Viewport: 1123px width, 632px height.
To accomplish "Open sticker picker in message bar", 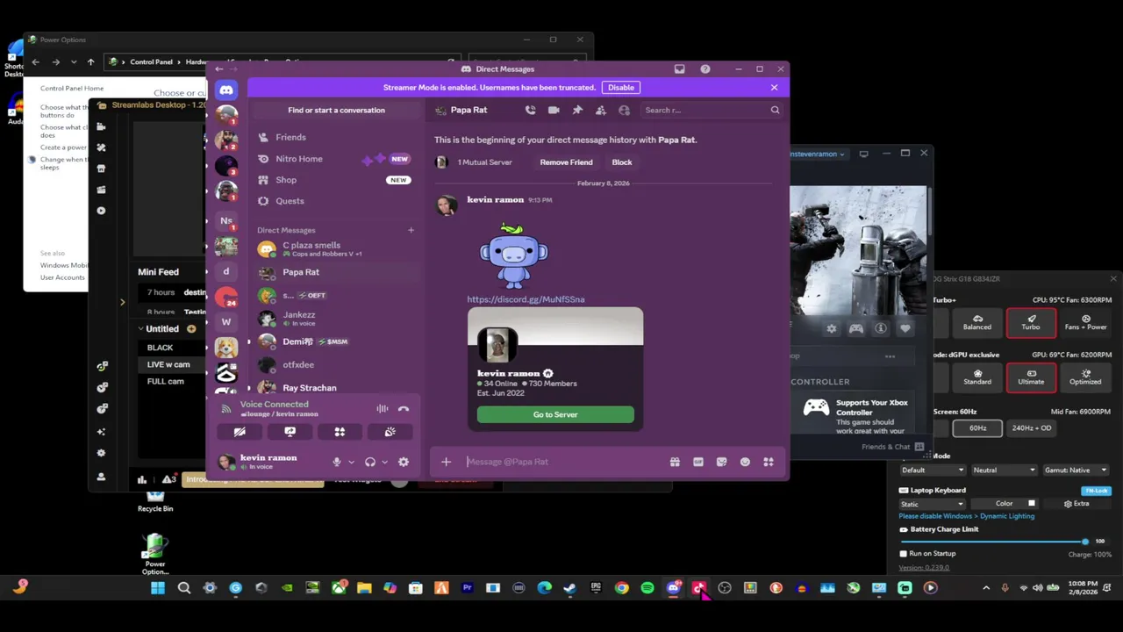I will point(721,462).
